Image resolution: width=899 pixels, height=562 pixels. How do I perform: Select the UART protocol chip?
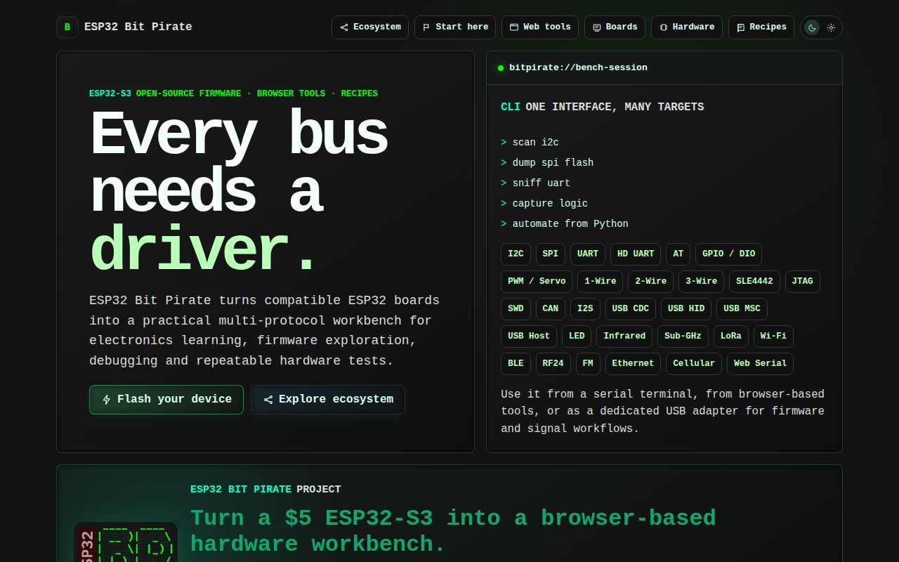coord(588,254)
